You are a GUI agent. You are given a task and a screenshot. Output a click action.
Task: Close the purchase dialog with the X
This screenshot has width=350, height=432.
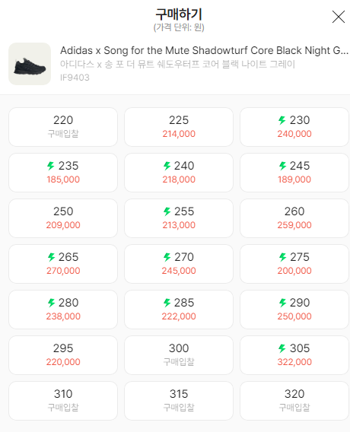pos(338,17)
